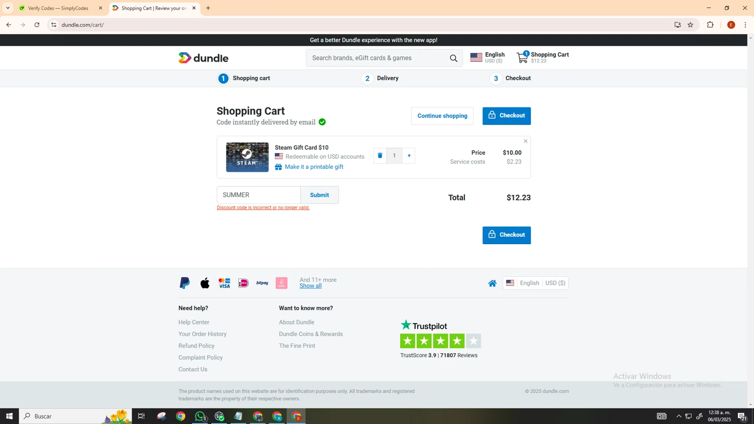The image size is (754, 424).
Task: Open the Contact Us link
Action: (193, 370)
